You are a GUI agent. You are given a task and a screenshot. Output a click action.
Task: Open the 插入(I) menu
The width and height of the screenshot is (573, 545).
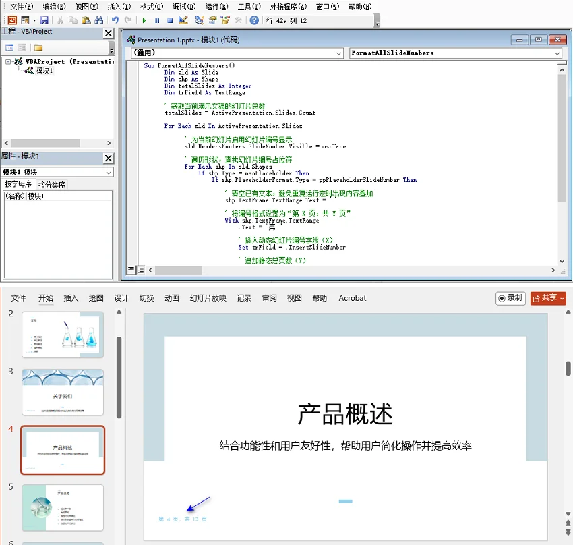click(119, 7)
